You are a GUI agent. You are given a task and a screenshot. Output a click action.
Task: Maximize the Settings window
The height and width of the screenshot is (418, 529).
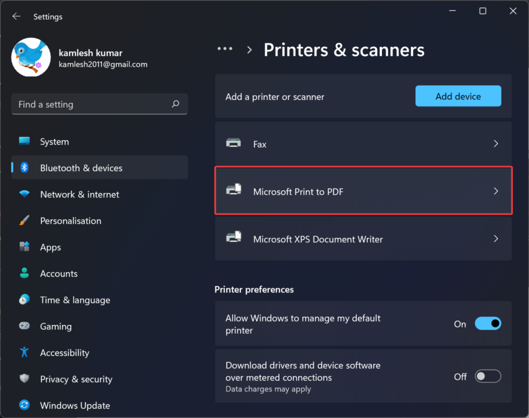tap(483, 11)
